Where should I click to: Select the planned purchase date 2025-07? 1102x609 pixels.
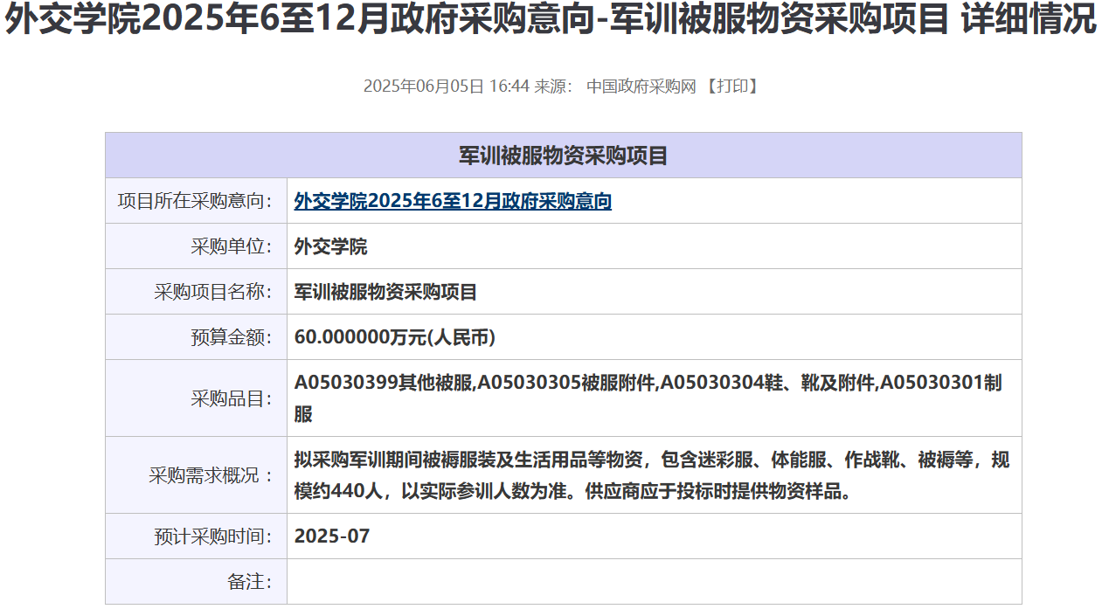(332, 536)
